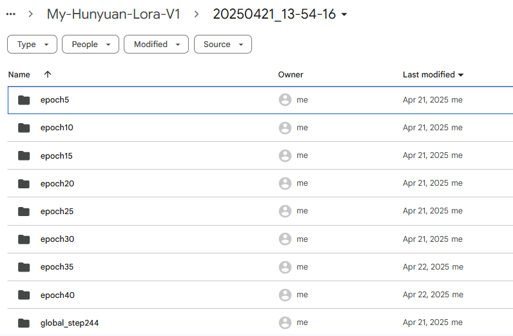Sort by the Name column header

(19, 75)
